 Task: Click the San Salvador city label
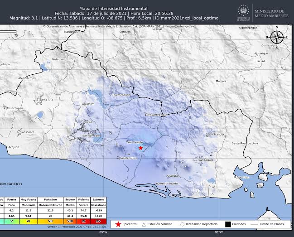91,136
